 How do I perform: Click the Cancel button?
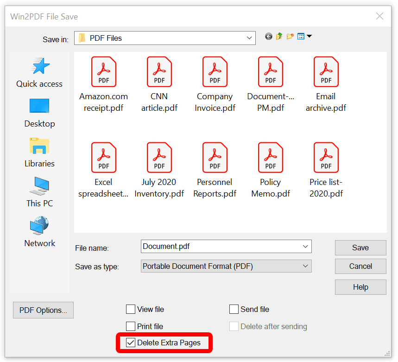coord(360,266)
